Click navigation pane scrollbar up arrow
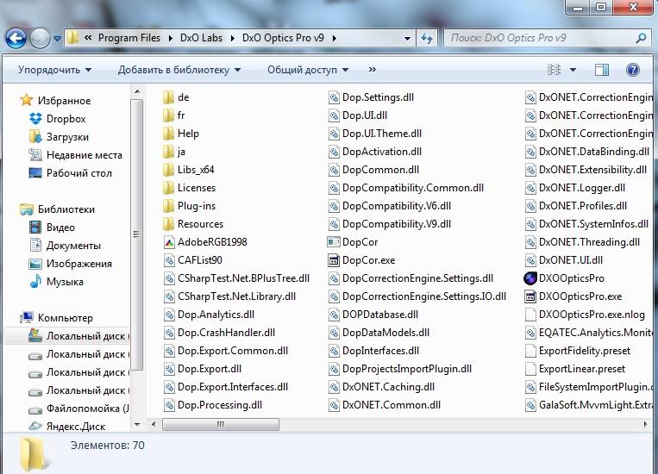The height and width of the screenshot is (474, 658). coord(137,92)
